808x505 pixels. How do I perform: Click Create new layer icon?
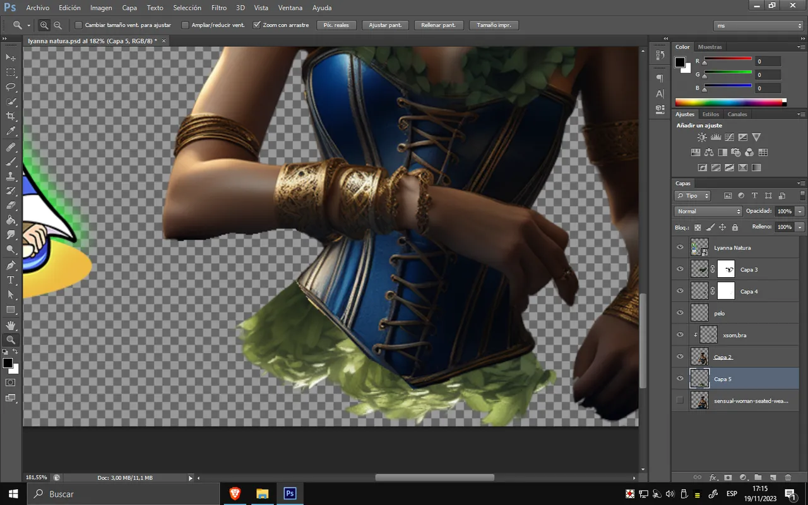pos(773,478)
